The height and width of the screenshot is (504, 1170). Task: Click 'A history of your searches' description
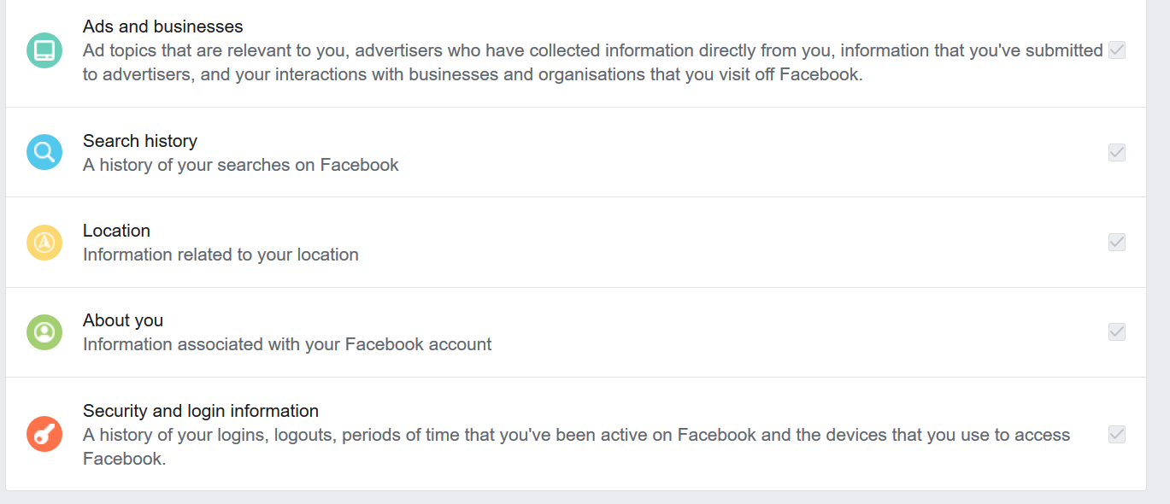[x=240, y=165]
